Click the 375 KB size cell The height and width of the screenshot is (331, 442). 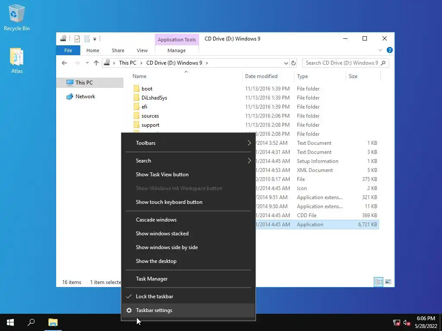coord(369,179)
